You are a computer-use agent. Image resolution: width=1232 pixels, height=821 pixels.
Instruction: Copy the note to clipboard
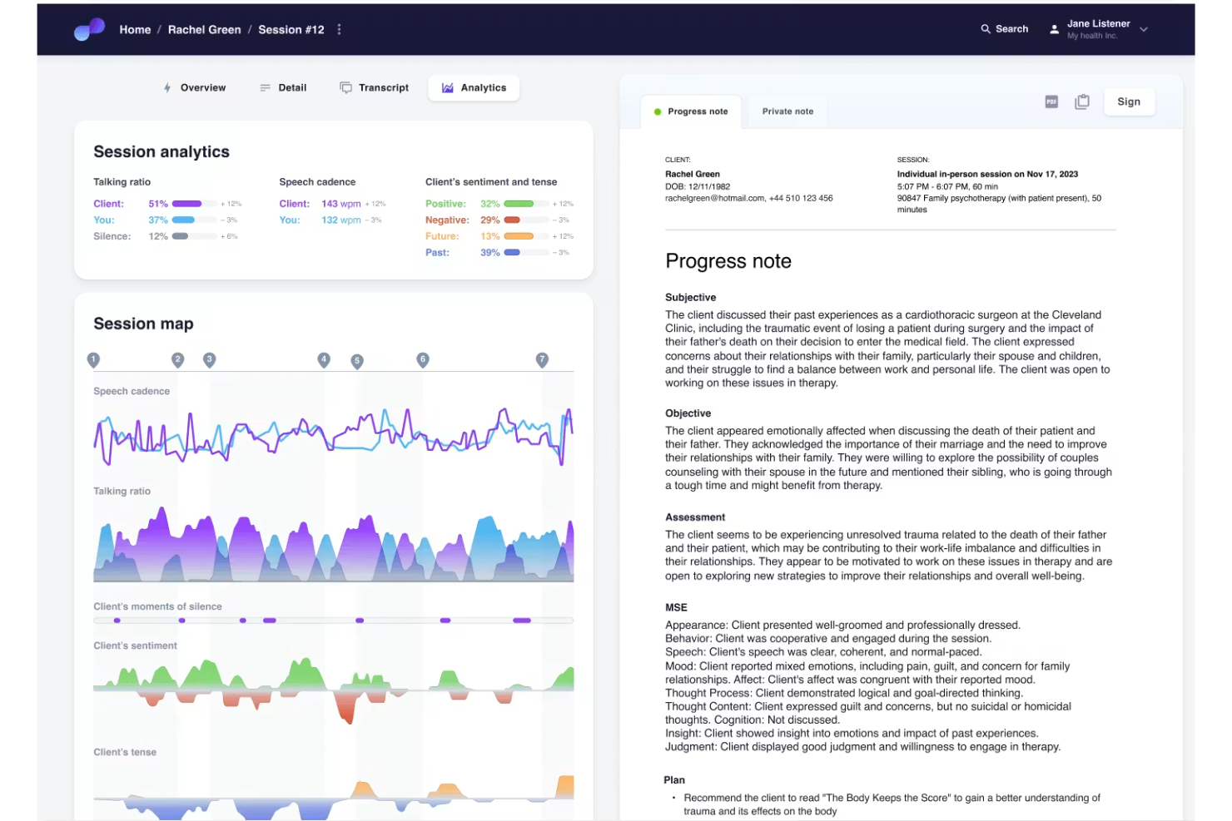(1082, 101)
